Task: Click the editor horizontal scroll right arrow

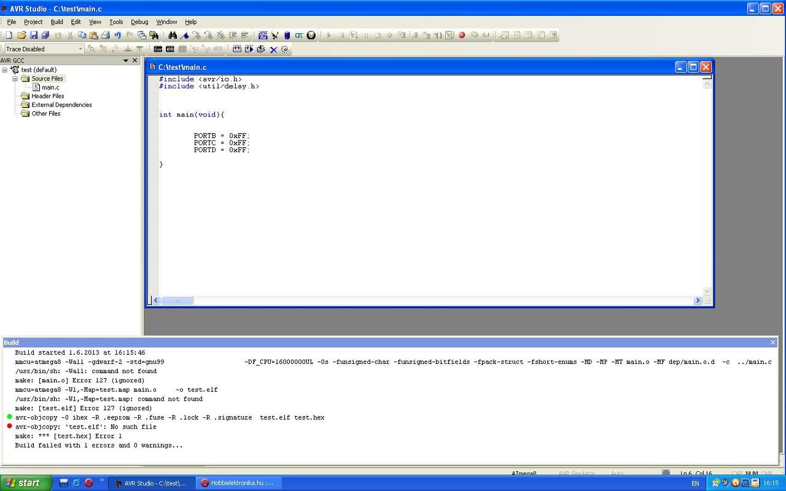Action: [x=698, y=301]
